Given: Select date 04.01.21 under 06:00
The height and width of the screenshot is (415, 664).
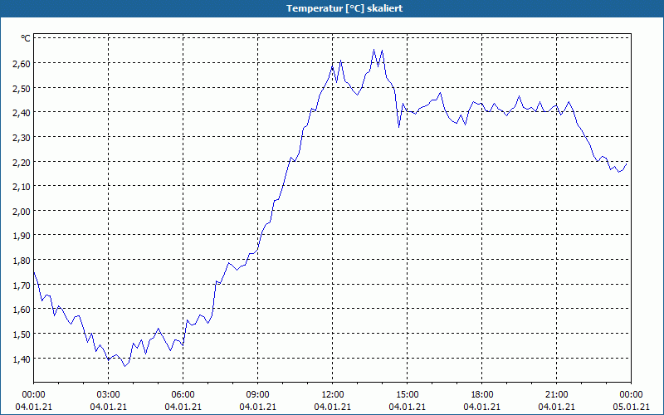Looking at the screenshot, I should coord(183,407).
